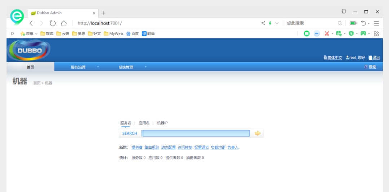Click into the SEARCH input field
The height and width of the screenshot is (192, 389).
196,133
